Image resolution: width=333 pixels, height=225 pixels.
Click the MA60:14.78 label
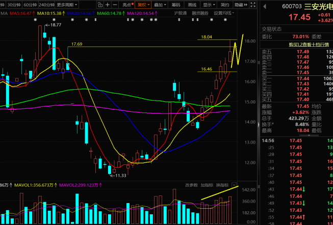(111, 13)
